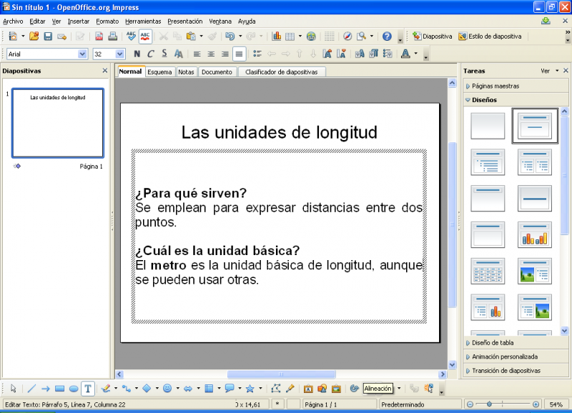The width and height of the screenshot is (572, 413).
Task: Export directly as PDF
Action: (99, 36)
